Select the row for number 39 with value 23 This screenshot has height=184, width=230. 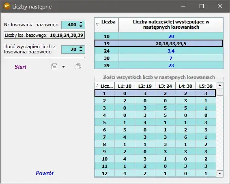click(x=159, y=66)
